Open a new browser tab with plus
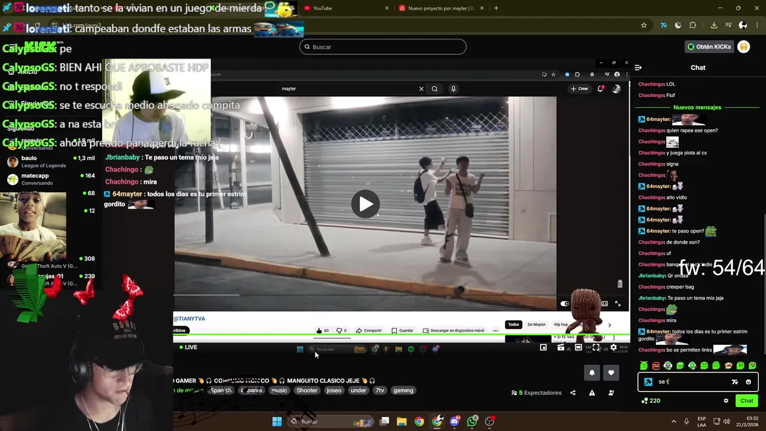This screenshot has height=431, width=766. click(x=496, y=8)
